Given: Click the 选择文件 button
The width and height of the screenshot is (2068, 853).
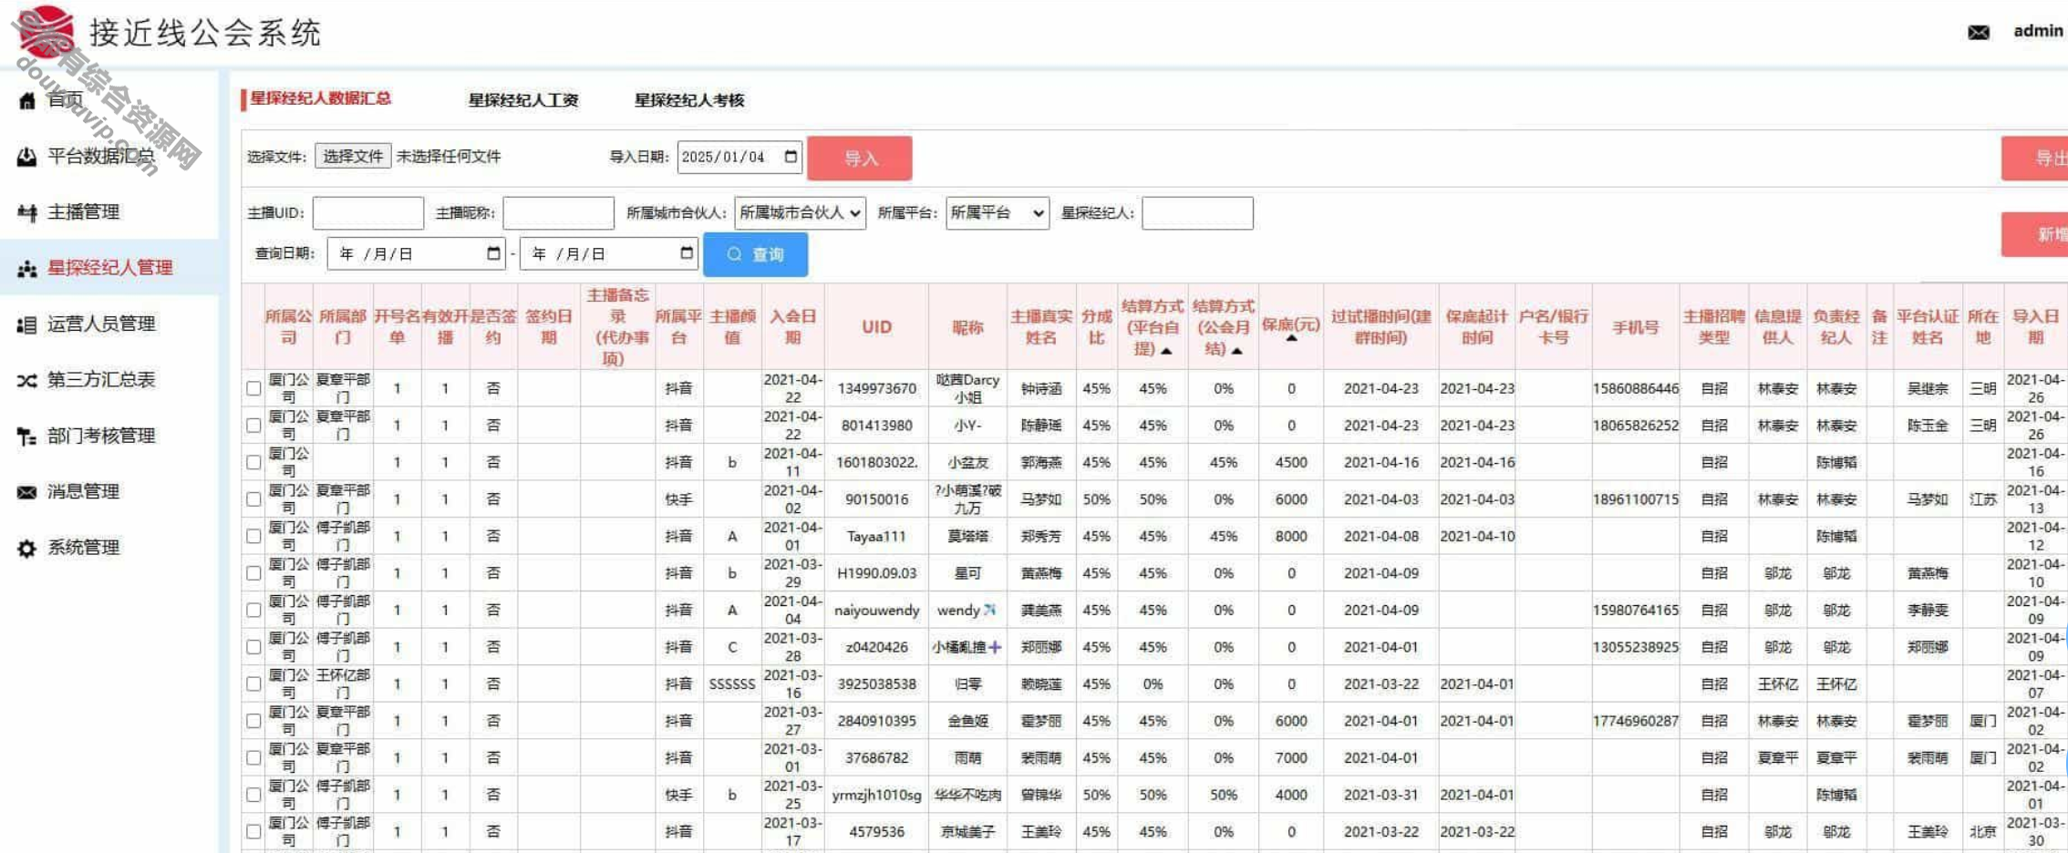Looking at the screenshot, I should point(353,157).
